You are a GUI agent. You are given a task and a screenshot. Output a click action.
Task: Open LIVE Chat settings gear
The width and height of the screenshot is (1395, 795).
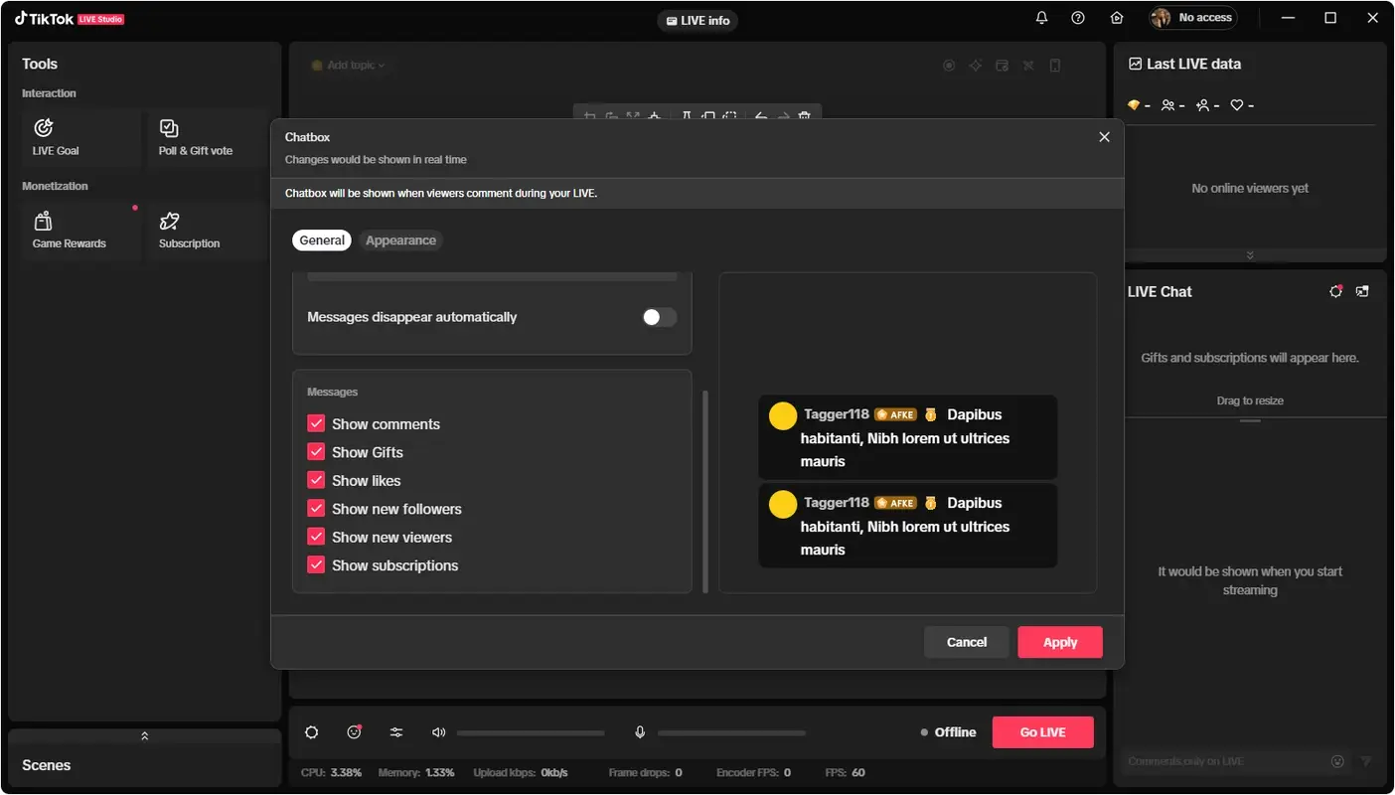point(1334,291)
